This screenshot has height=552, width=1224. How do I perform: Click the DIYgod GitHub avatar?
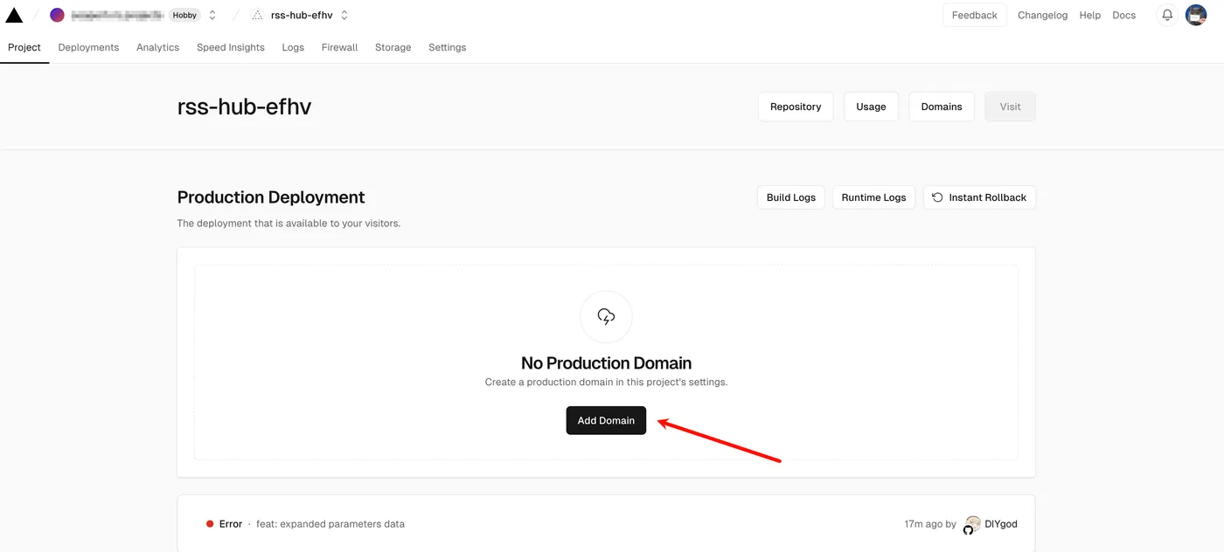(x=971, y=524)
